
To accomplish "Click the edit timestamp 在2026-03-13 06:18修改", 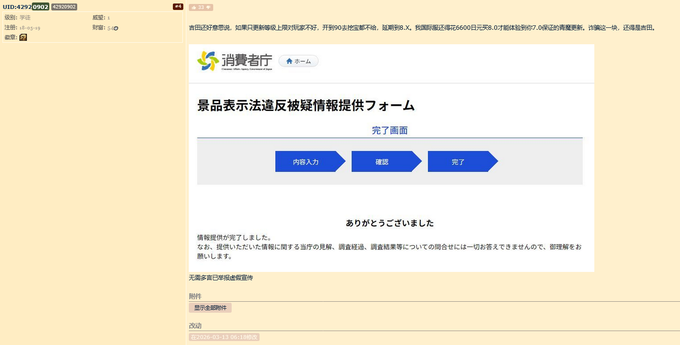I will [x=224, y=337].
